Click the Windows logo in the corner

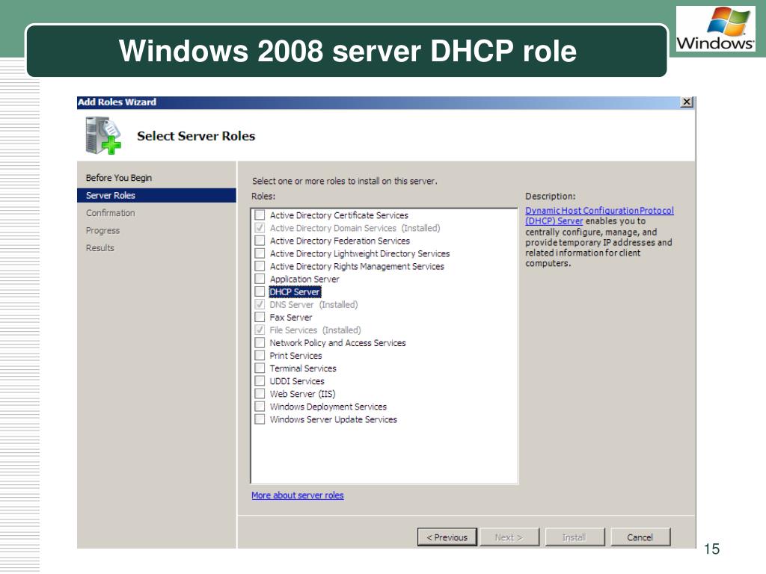click(x=716, y=29)
